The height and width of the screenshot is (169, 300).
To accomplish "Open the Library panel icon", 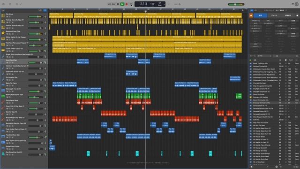I will 3,4.
